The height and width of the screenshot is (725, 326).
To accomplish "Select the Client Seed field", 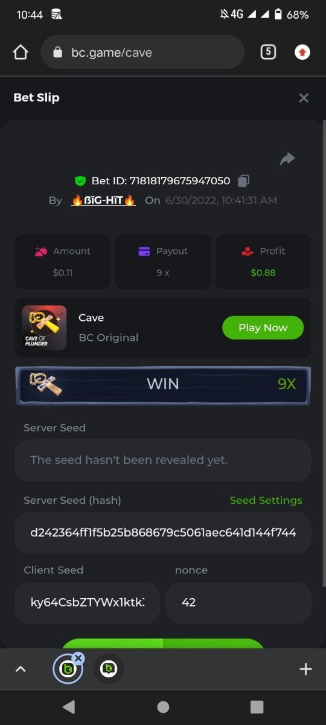I will pyautogui.click(x=88, y=602).
